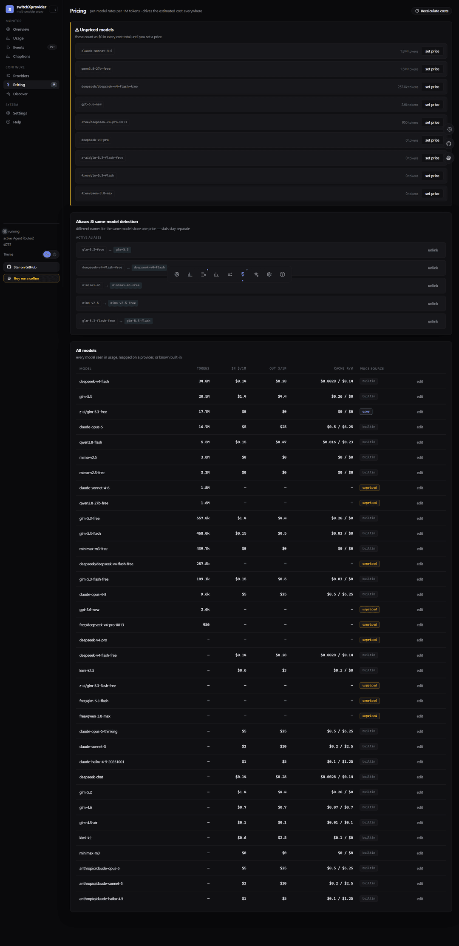This screenshot has width=459, height=946.
Task: Set price for the unpriced deepseek-v4-pro
Action: pyautogui.click(x=432, y=140)
